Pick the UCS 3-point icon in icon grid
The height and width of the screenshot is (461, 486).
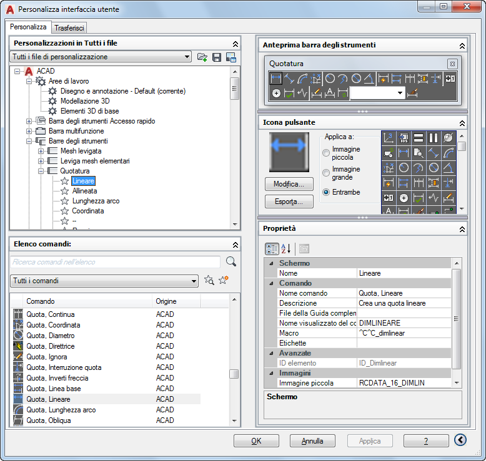[x=389, y=138]
